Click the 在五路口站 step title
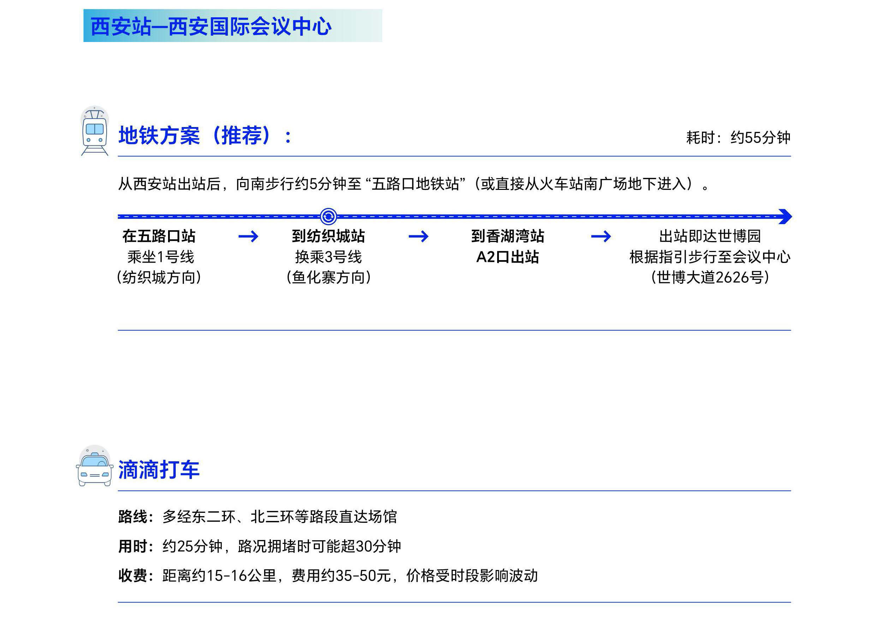 click(x=159, y=236)
